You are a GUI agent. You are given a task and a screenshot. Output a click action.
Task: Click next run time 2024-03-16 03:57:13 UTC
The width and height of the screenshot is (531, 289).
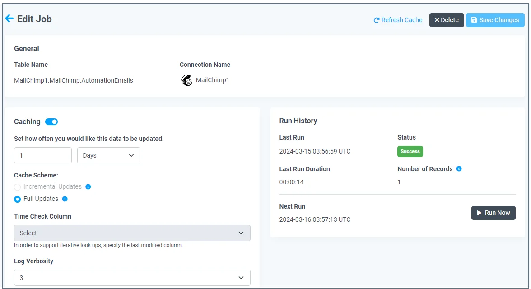point(315,219)
